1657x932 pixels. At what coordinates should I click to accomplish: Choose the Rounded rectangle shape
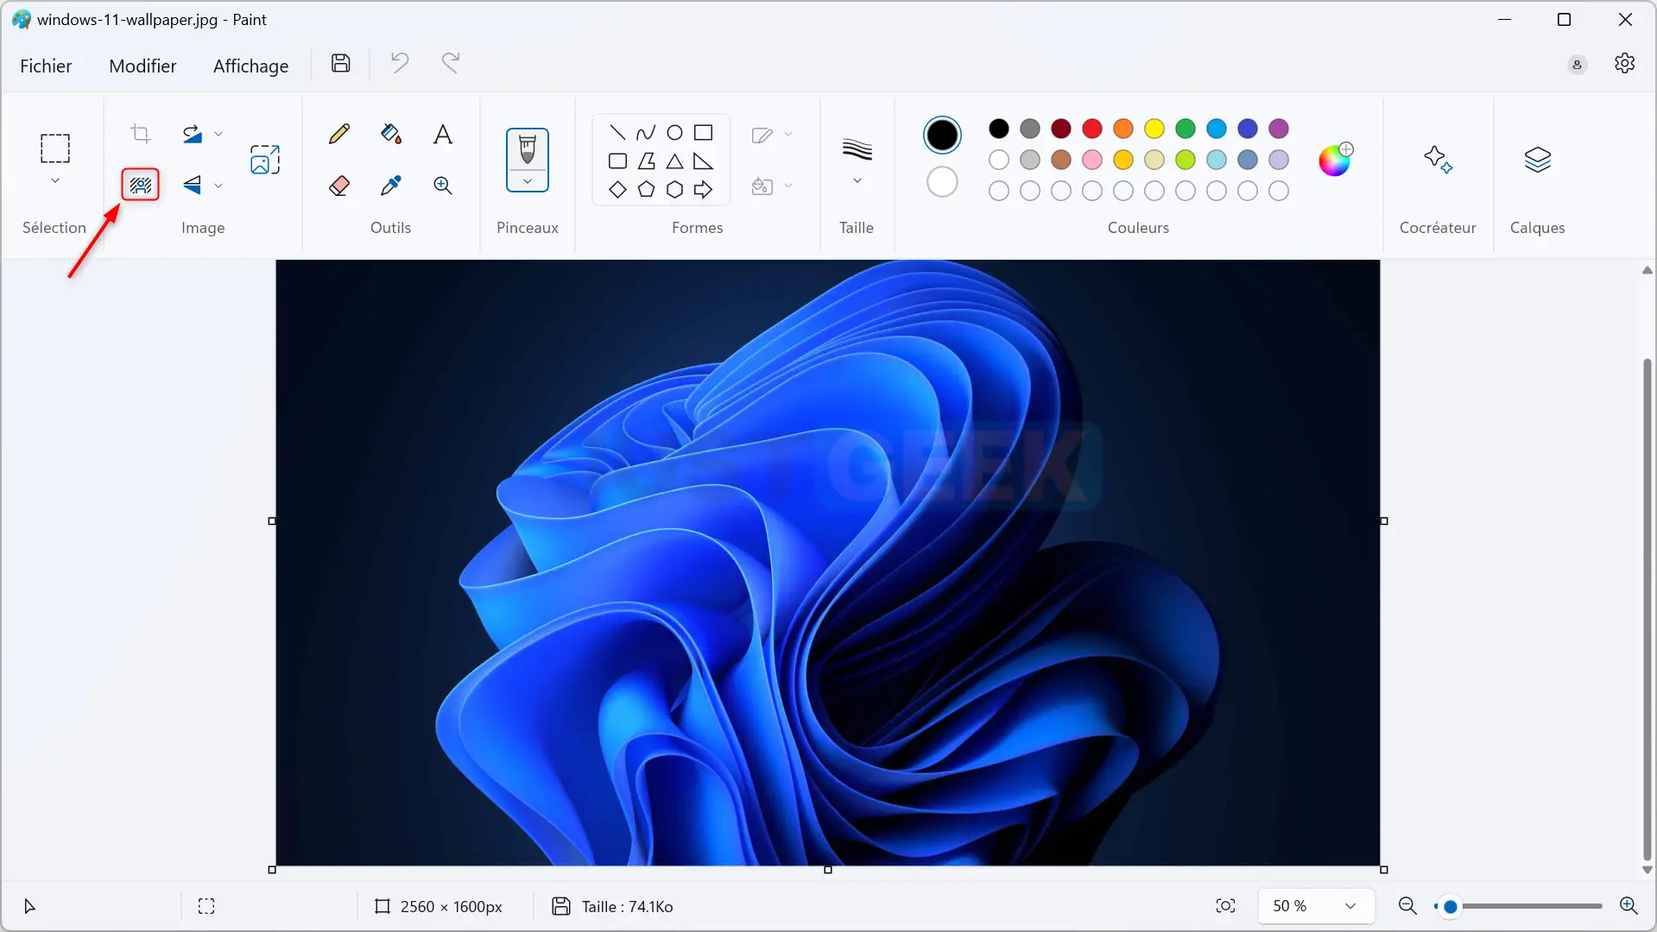617,161
